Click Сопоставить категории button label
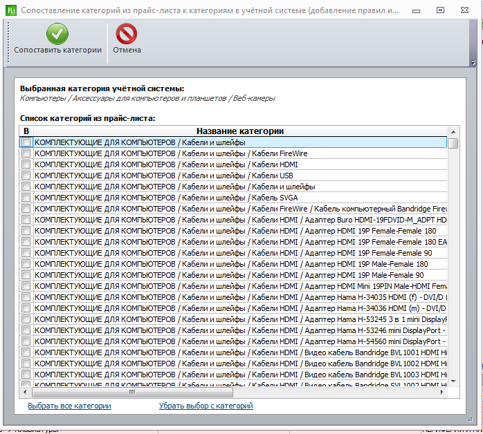The height and width of the screenshot is (434, 483). point(57,50)
